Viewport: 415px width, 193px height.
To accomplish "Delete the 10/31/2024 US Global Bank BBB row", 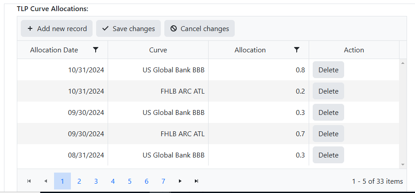I will pyautogui.click(x=328, y=70).
